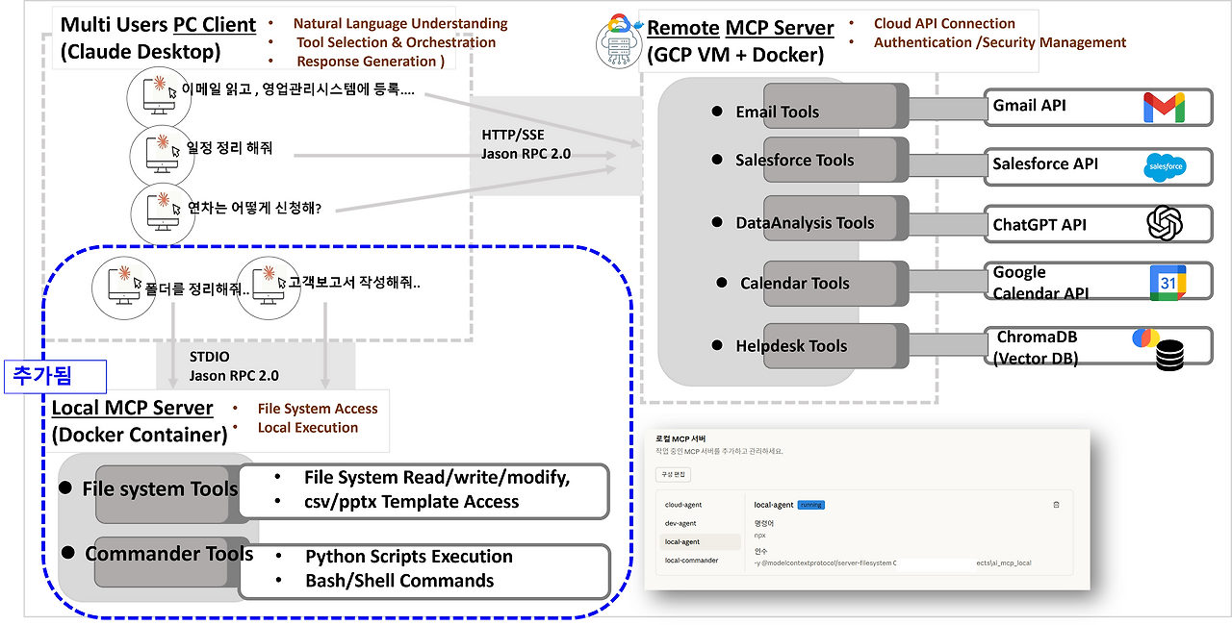
Task: Click the 'Salesforce API' label
Action: point(1045,163)
